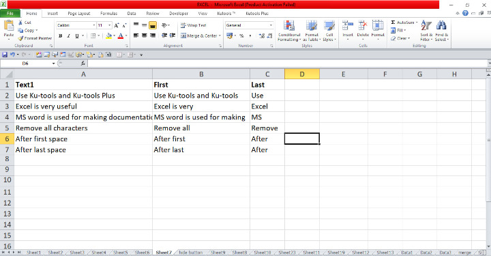This screenshot has height=256, width=491.
Task: Decrease font size with the smaller A icon
Action: click(124, 25)
